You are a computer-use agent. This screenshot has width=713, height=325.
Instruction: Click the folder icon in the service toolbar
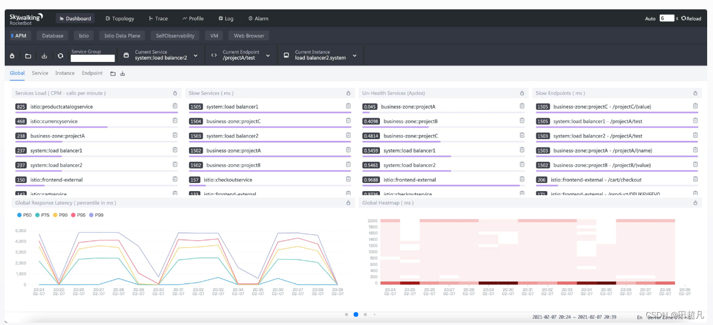(28, 56)
